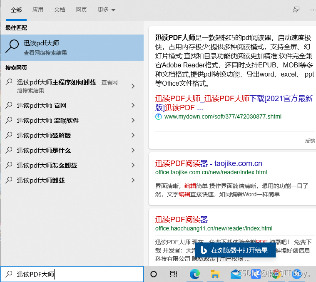
Task: Click the Bing logo in open-results button
Action: [x=204, y=250]
